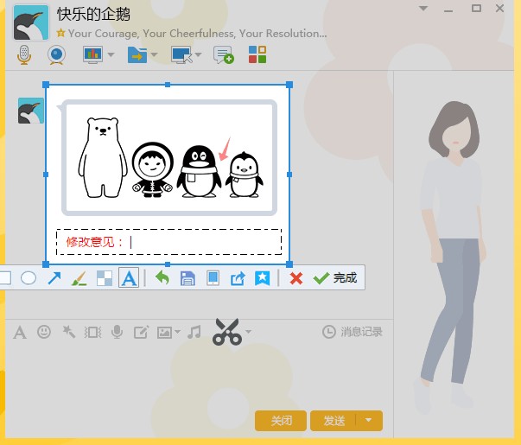This screenshot has width=521, height=445.
Task: Click 完成 to finish the screenshot
Action: 335,278
